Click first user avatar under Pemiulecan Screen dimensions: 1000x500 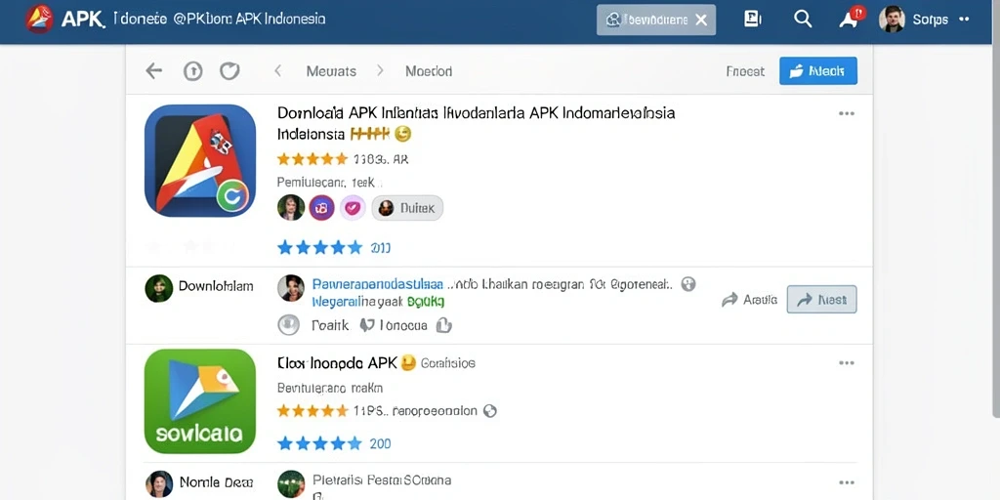tap(291, 207)
